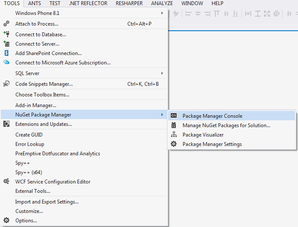This screenshot has height=227, width=298.
Task: Select Add SharePoint Connection...
Action: pos(84,53)
